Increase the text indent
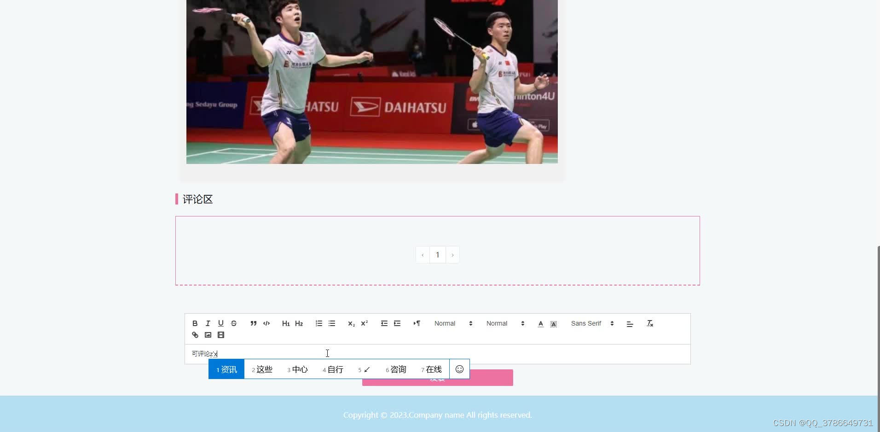This screenshot has height=432, width=880. pyautogui.click(x=397, y=323)
